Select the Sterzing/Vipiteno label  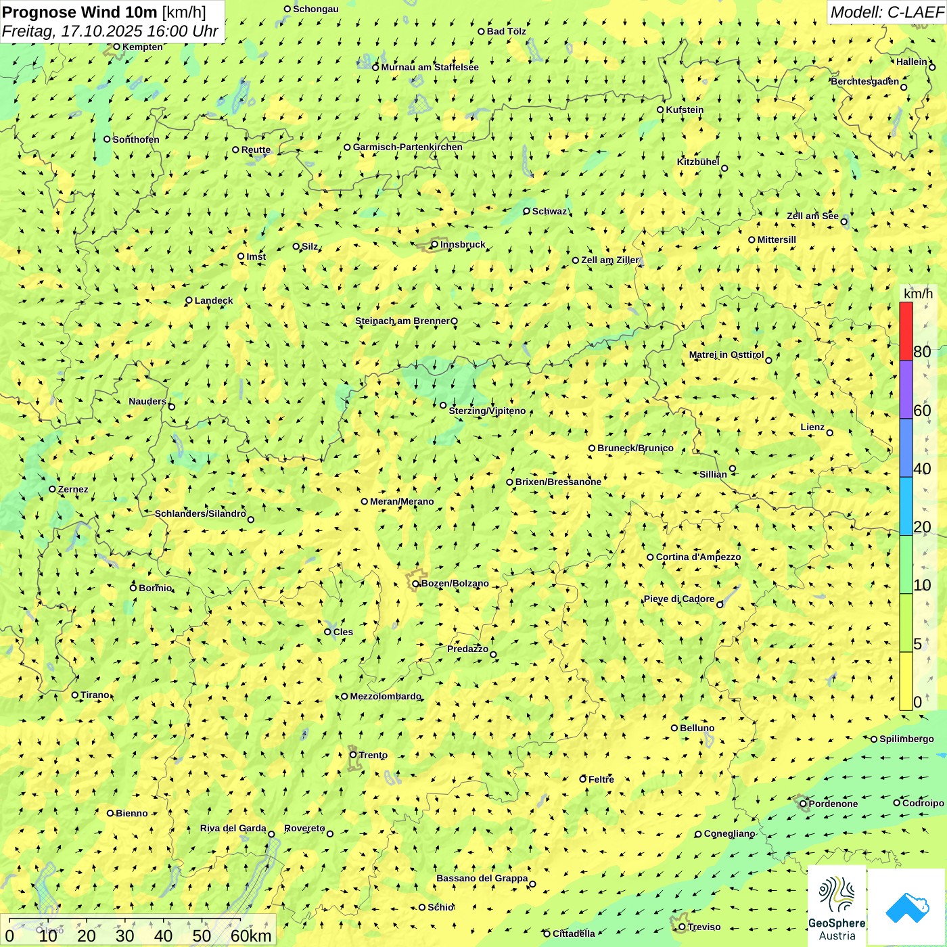coord(487,411)
